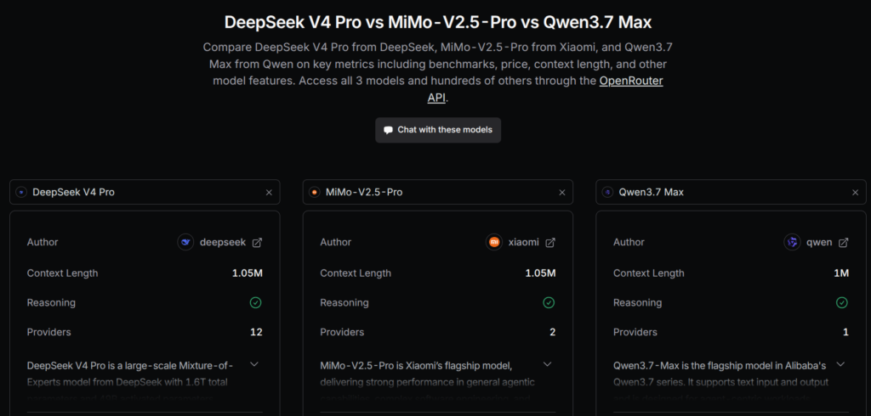This screenshot has height=416, width=871.
Task: Click Qwen3.7 Max context length 1M
Action: pyautogui.click(x=841, y=273)
